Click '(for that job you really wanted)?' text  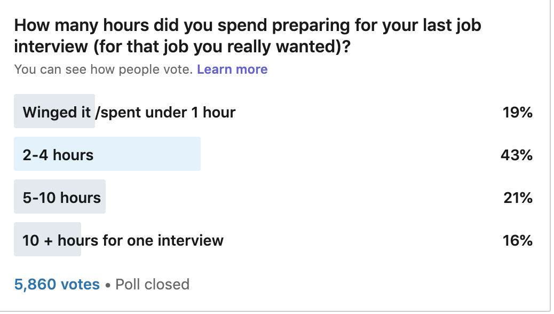[222, 46]
